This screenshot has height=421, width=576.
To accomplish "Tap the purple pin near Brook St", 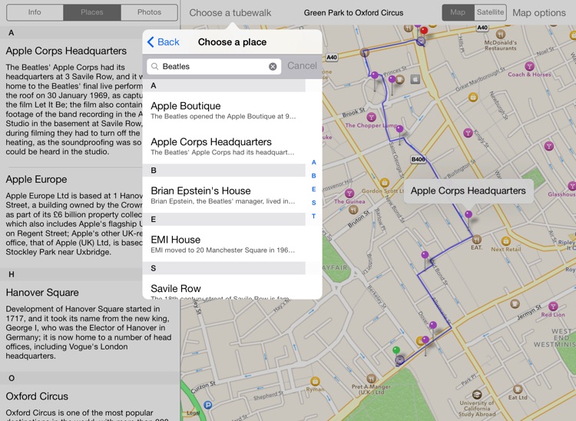I will [399, 129].
